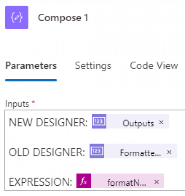Delete the formatN... expression token
This screenshot has width=185, height=196.
(157, 182)
